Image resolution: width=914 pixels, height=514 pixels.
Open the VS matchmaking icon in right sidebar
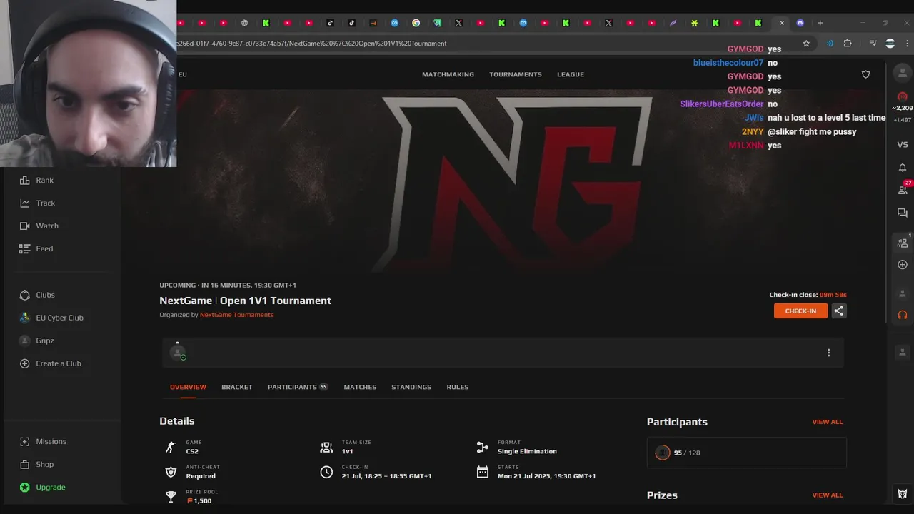coord(903,144)
